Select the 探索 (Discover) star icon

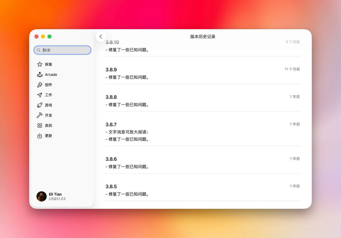[39, 64]
